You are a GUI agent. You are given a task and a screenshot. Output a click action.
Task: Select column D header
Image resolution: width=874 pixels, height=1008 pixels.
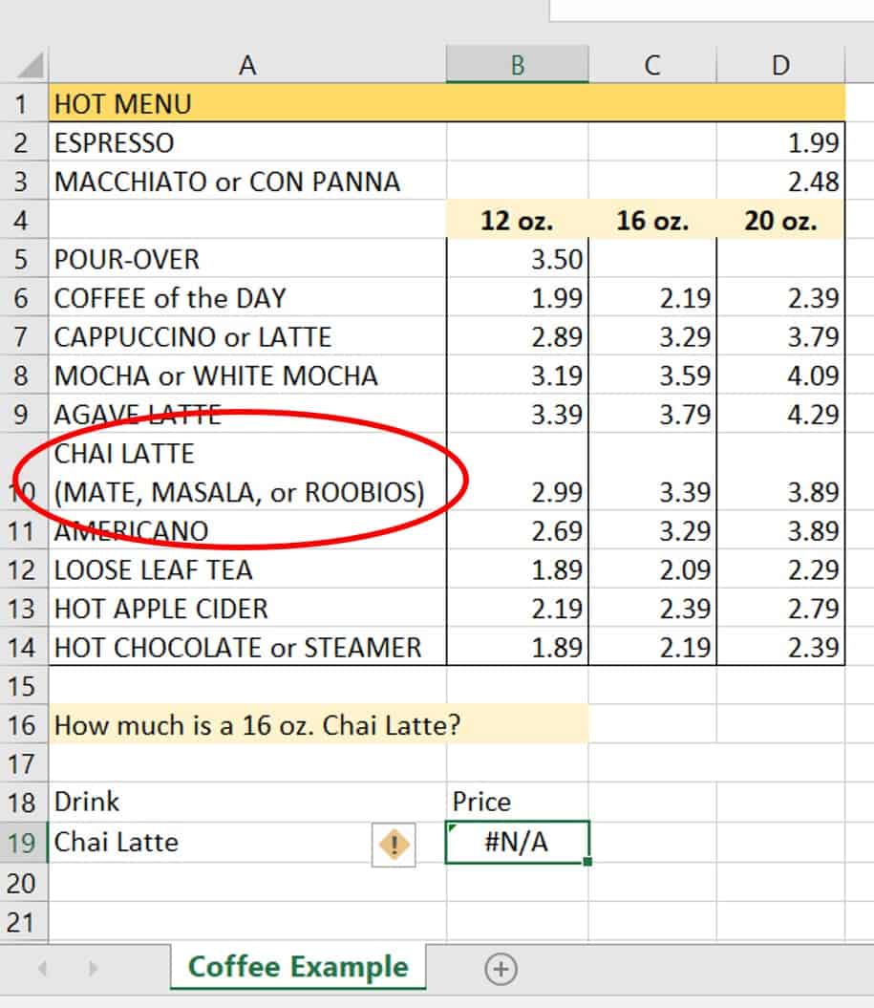780,65
